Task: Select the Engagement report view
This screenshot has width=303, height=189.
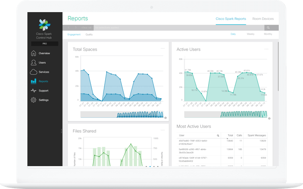Action: 74,35
